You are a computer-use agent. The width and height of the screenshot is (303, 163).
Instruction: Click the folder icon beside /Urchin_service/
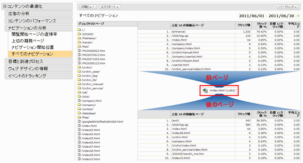pyautogui.click(x=79, y=88)
